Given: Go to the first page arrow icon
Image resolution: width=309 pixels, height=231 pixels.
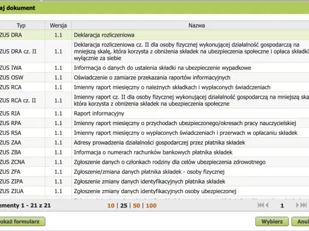Looking at the screenshot, I should [x=261, y=205].
